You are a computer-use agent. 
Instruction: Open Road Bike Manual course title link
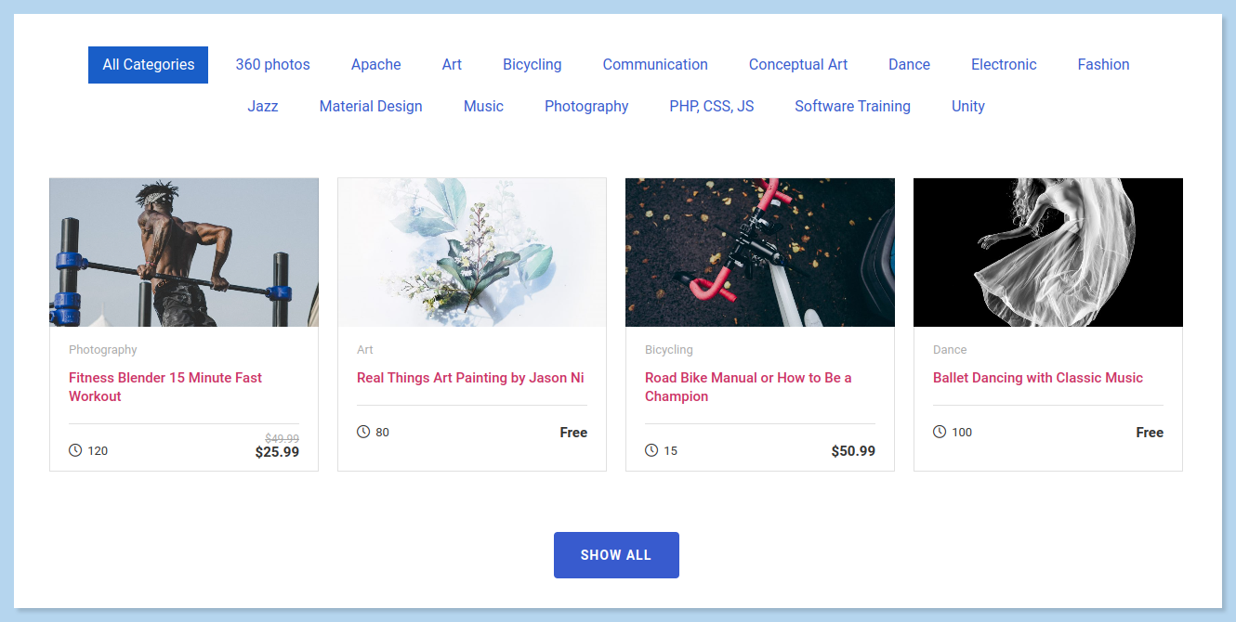pyautogui.click(x=748, y=387)
